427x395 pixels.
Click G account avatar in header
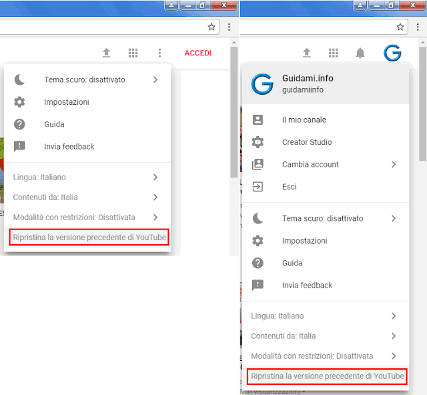pyautogui.click(x=392, y=53)
